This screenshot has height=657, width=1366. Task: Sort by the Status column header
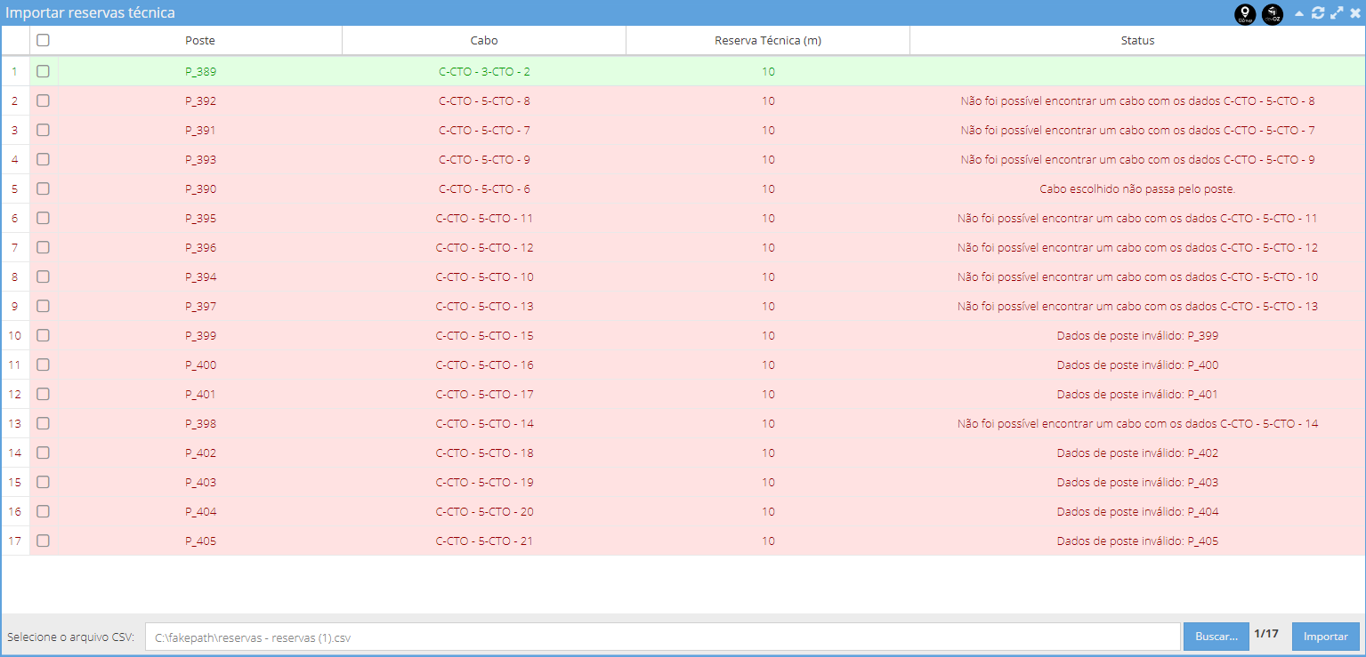pyautogui.click(x=1137, y=40)
